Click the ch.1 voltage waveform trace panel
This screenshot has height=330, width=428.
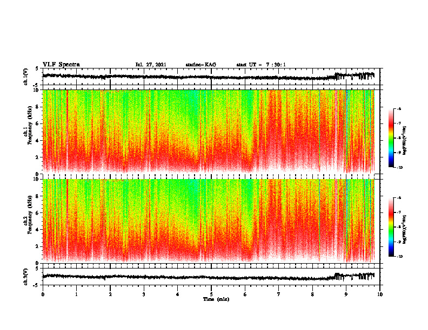coord(211,77)
